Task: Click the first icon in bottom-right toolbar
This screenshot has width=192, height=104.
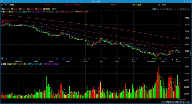Action: click(162, 102)
